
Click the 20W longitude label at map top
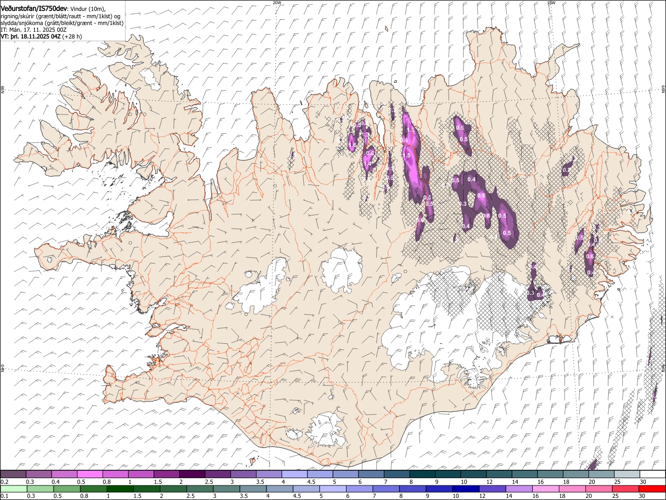click(277, 3)
